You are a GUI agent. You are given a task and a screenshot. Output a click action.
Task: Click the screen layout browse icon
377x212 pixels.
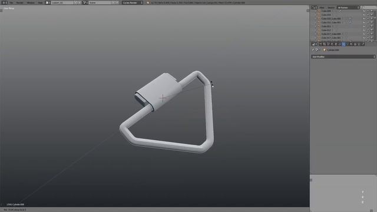(48, 2)
